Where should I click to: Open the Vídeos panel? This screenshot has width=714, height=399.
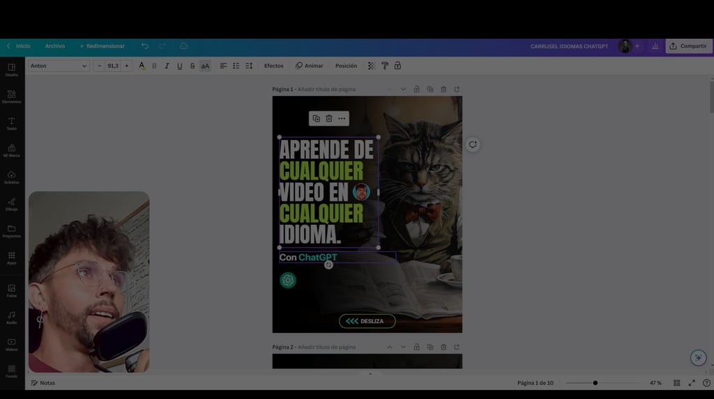[11, 344]
